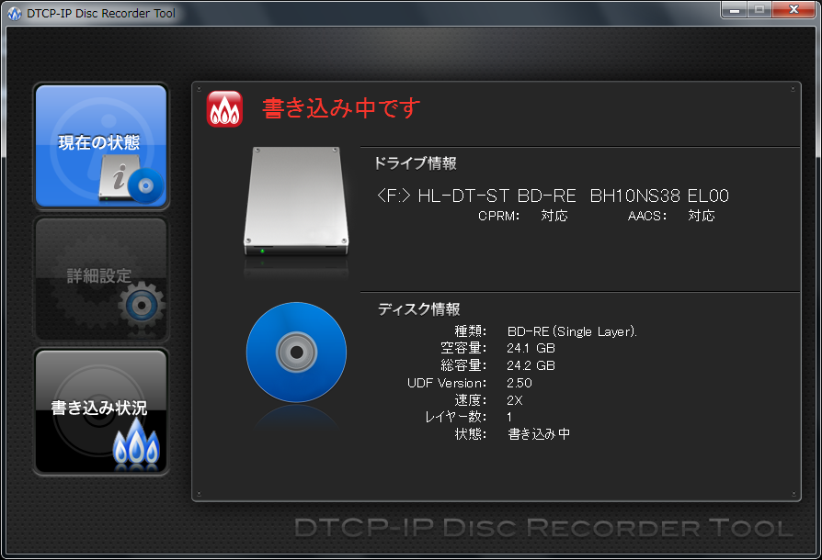The image size is (822, 560).
Task: Select the ドライブ情報 heading
Action: point(416,163)
